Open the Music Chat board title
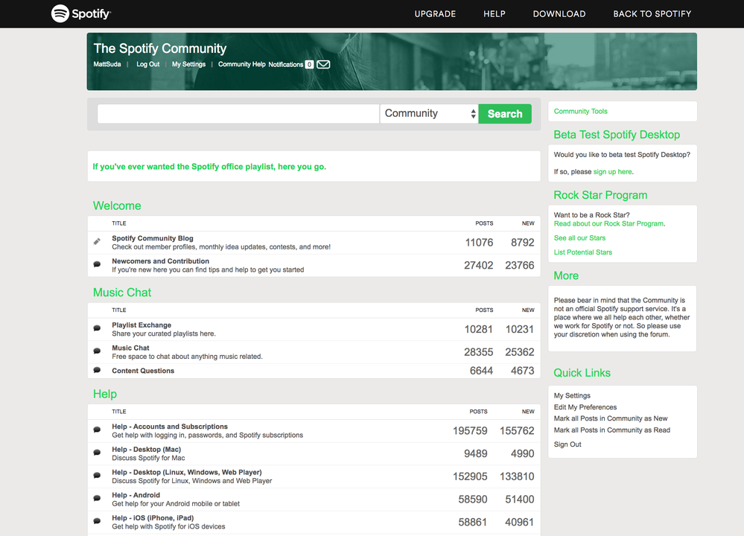744x536 pixels. click(130, 348)
